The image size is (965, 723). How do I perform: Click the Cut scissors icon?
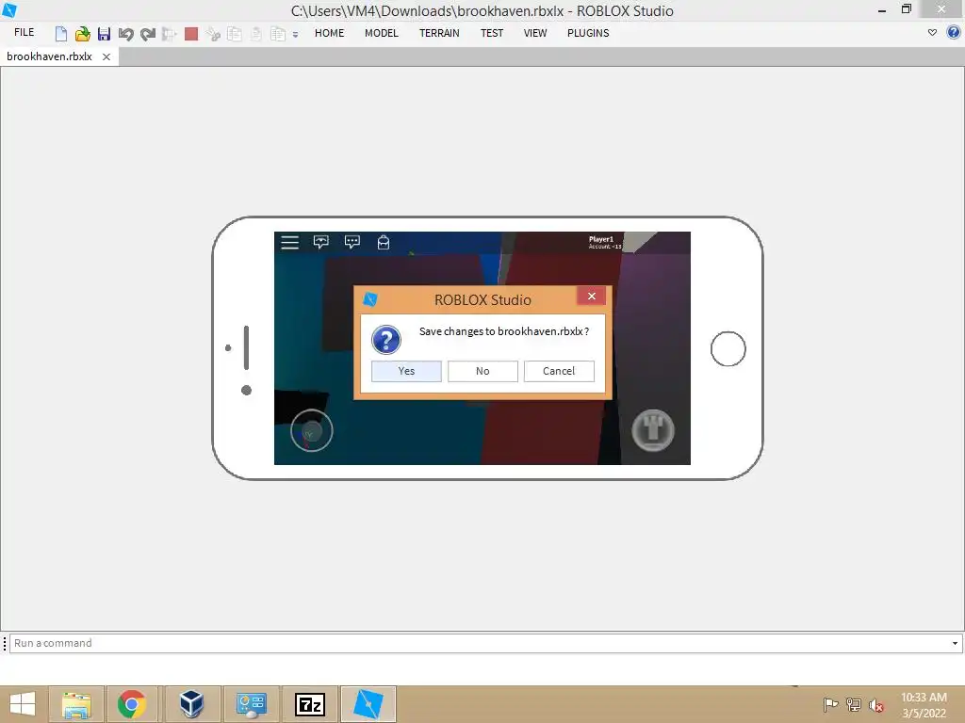point(213,34)
